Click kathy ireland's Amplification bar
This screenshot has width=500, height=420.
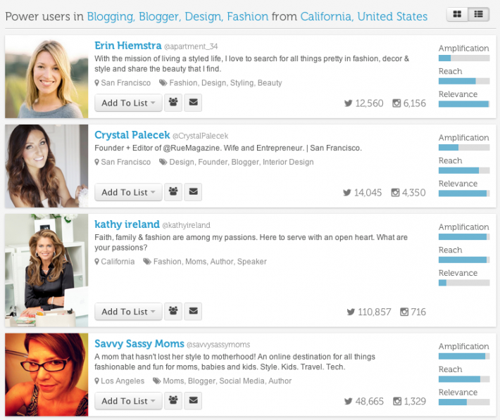[x=463, y=237]
